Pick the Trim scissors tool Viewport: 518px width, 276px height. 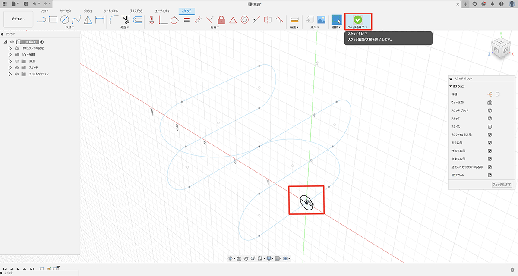tap(126, 19)
